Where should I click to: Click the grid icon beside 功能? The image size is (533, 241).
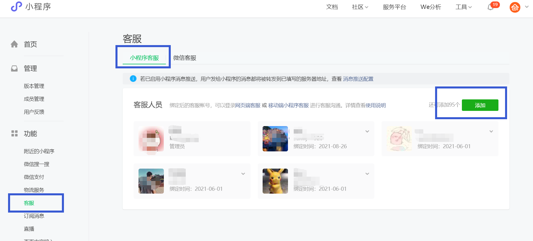14,134
